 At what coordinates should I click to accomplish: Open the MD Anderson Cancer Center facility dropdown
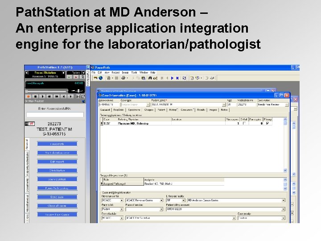[284, 200]
